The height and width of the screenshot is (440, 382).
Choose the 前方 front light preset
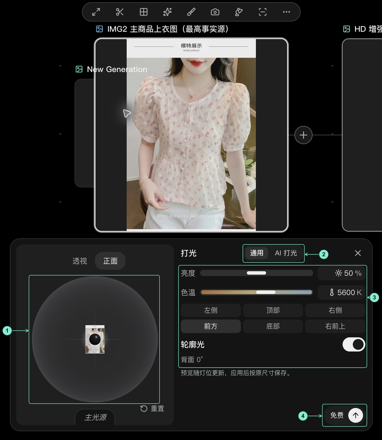(211, 326)
